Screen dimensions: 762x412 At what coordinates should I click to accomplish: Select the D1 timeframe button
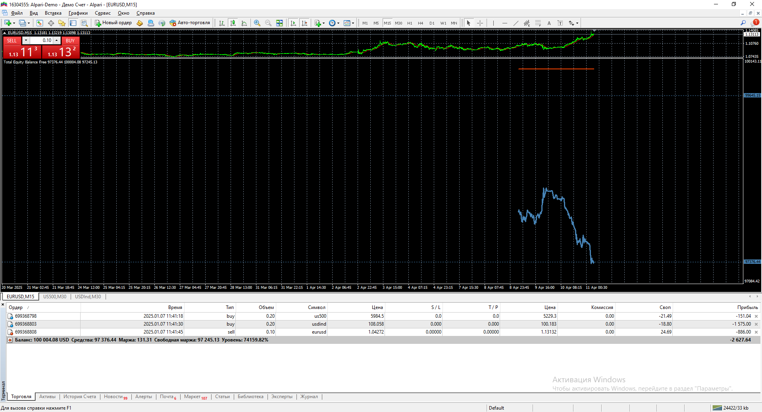pyautogui.click(x=432, y=23)
